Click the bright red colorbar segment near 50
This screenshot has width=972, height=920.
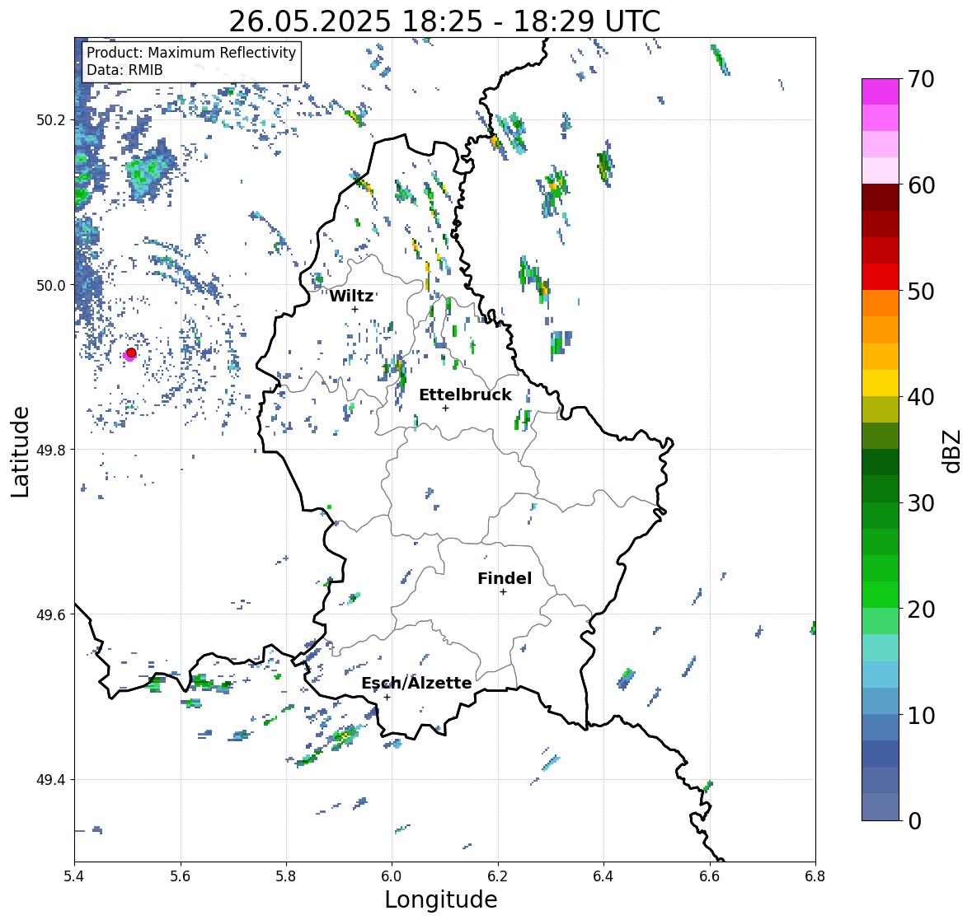pos(880,277)
